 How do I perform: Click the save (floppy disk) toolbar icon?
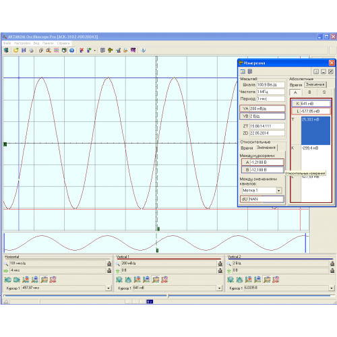[x=24, y=50]
